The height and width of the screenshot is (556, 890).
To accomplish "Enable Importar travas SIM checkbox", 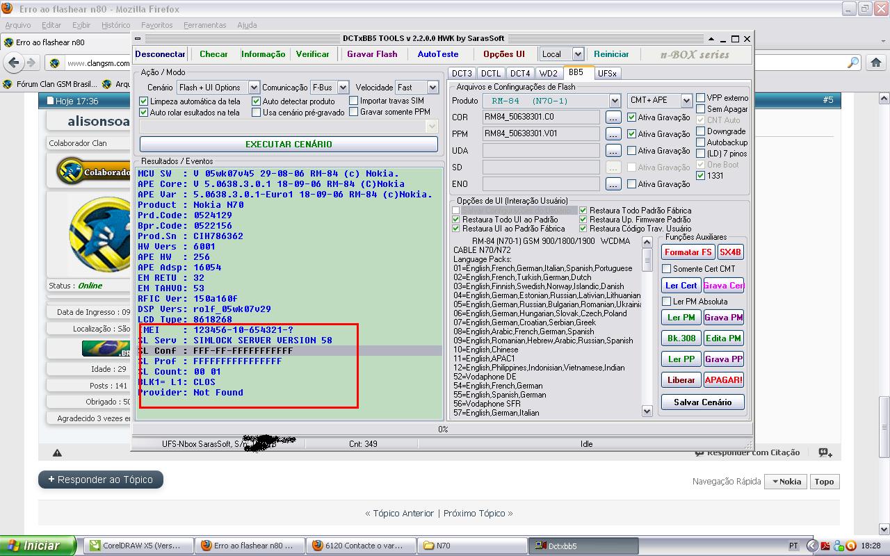I will tap(354, 101).
